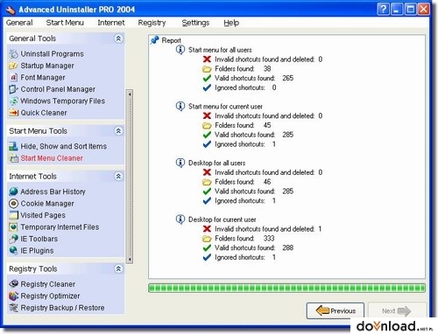This screenshot has width=438, height=334.
Task: Click info icon beside Start menu for all users
Action: click(x=180, y=50)
